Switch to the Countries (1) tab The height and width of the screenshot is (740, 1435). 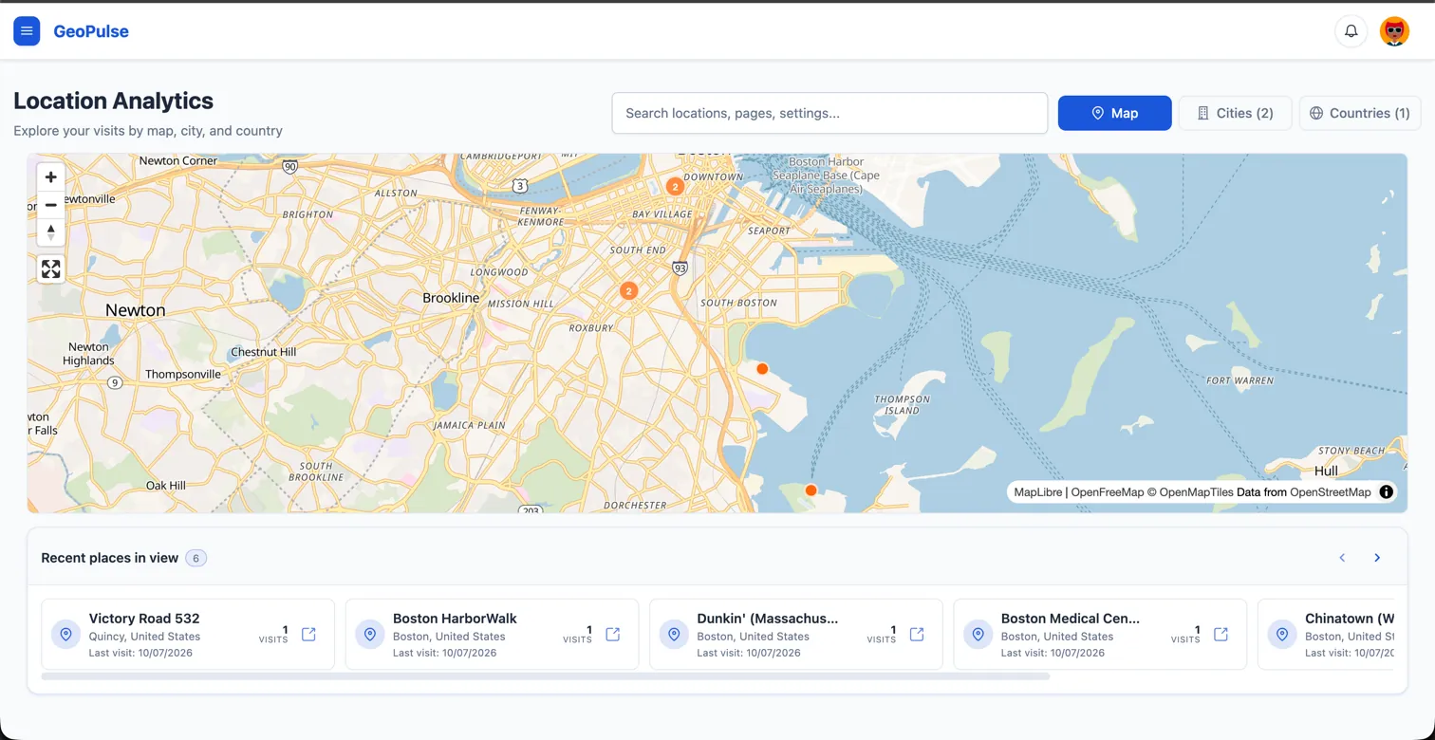(1360, 113)
